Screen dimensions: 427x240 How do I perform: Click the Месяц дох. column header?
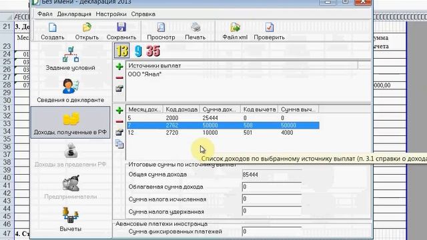click(x=145, y=109)
